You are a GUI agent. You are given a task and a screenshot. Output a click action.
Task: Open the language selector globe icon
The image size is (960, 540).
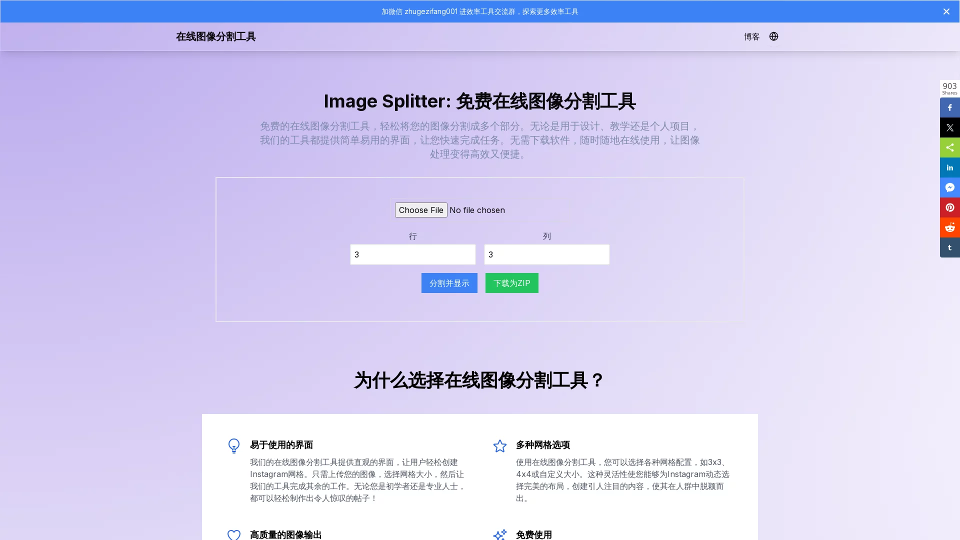click(773, 36)
